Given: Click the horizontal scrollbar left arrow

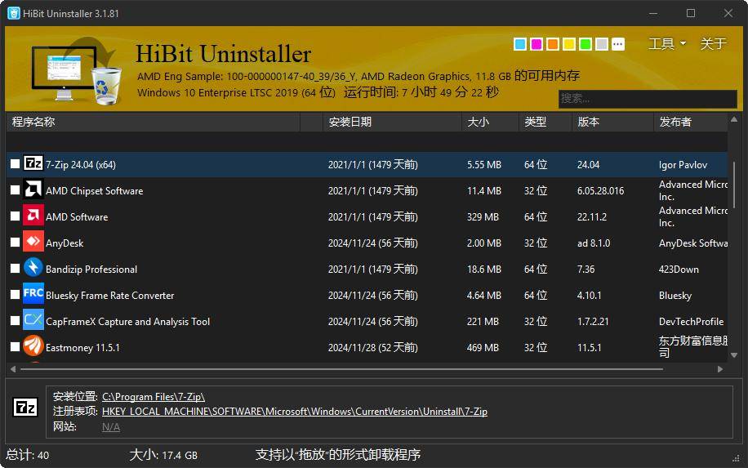Looking at the screenshot, I should click(13, 369).
